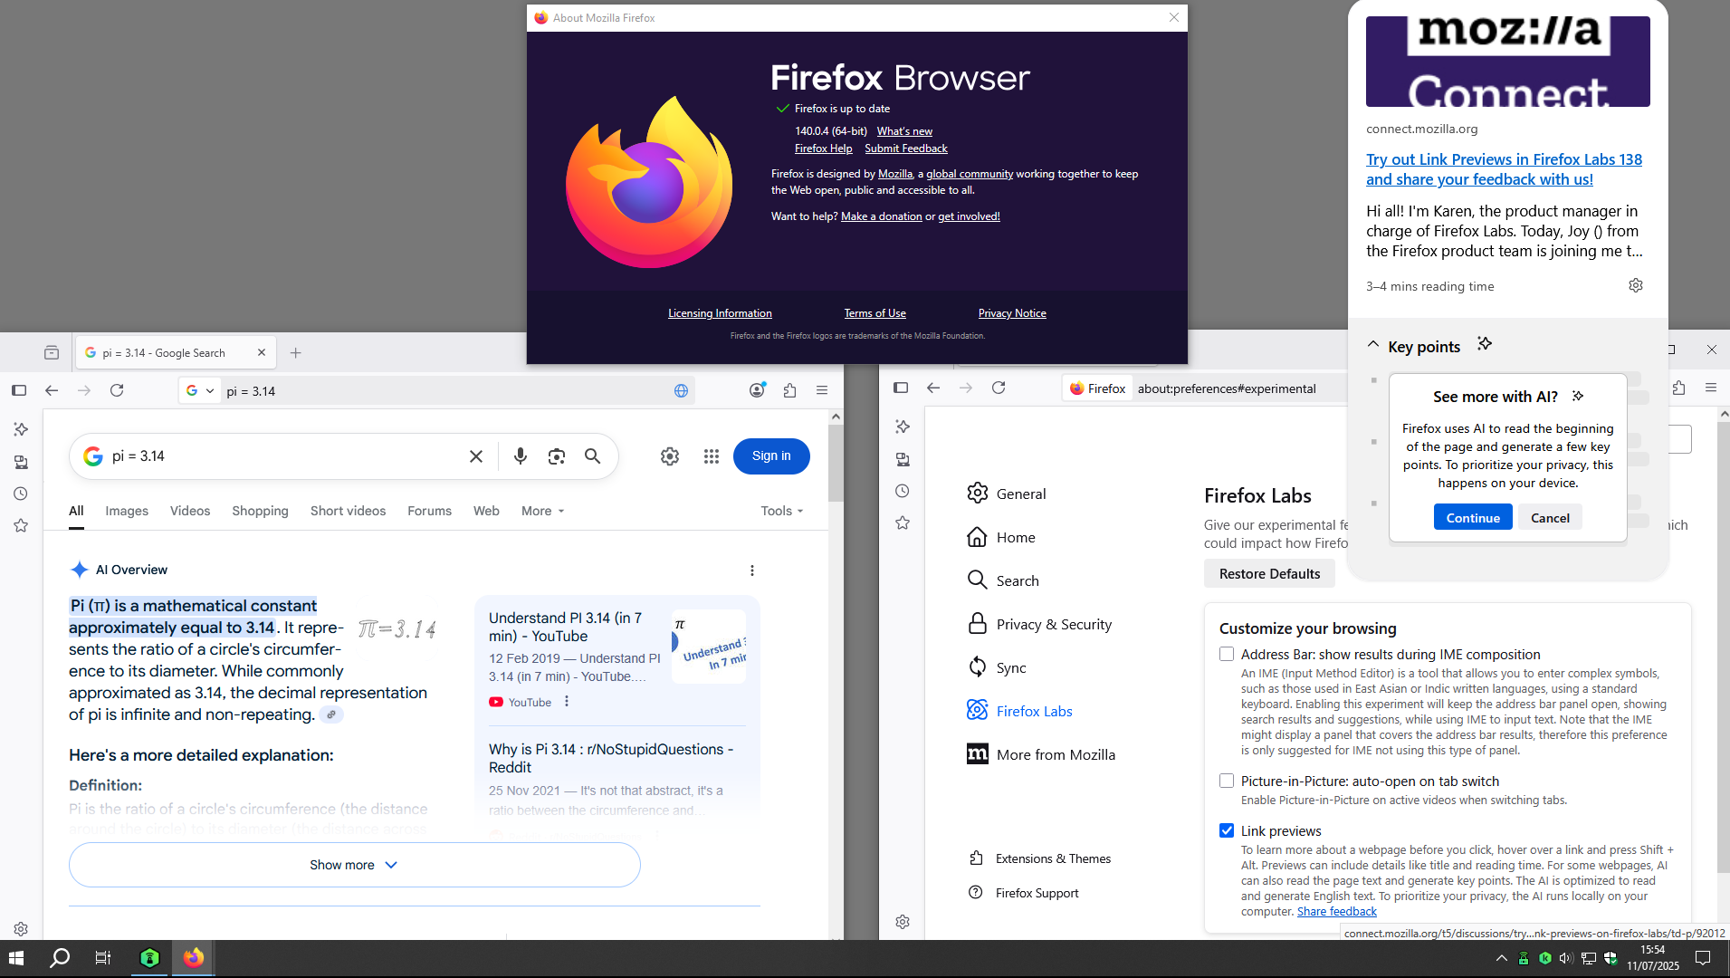
Task: Open Windows taskbar search
Action: pos(60,958)
